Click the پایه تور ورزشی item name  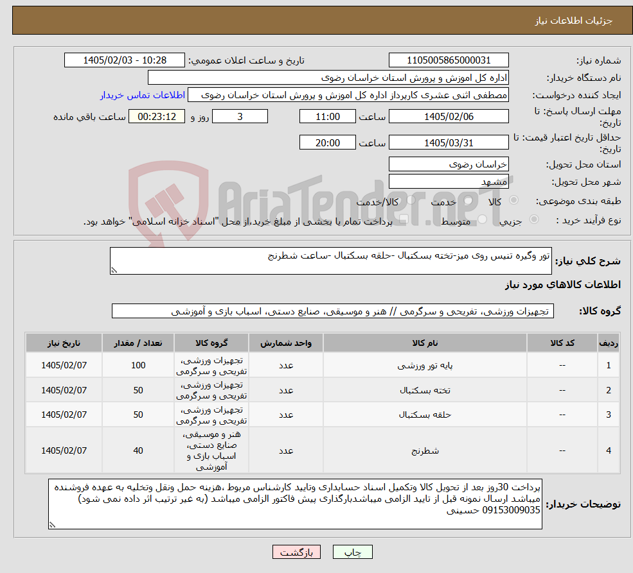tap(425, 366)
